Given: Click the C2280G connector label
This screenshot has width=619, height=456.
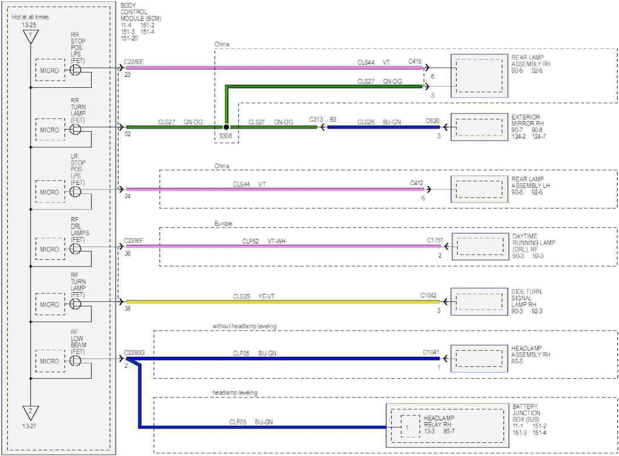Looking at the screenshot, I should pos(134,353).
